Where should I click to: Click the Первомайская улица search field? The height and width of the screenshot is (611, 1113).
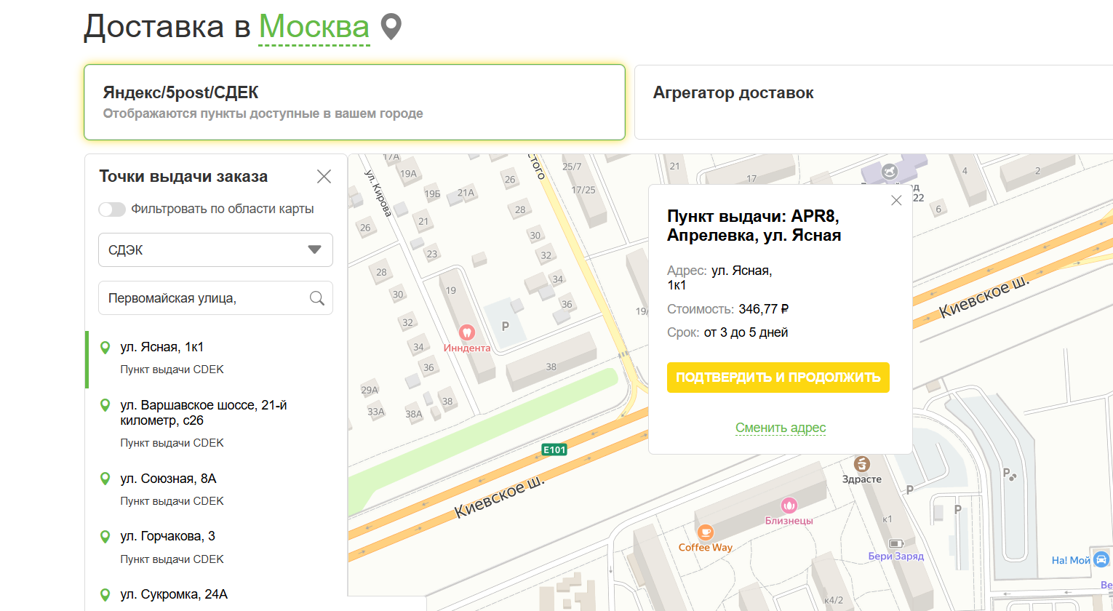[x=215, y=298]
